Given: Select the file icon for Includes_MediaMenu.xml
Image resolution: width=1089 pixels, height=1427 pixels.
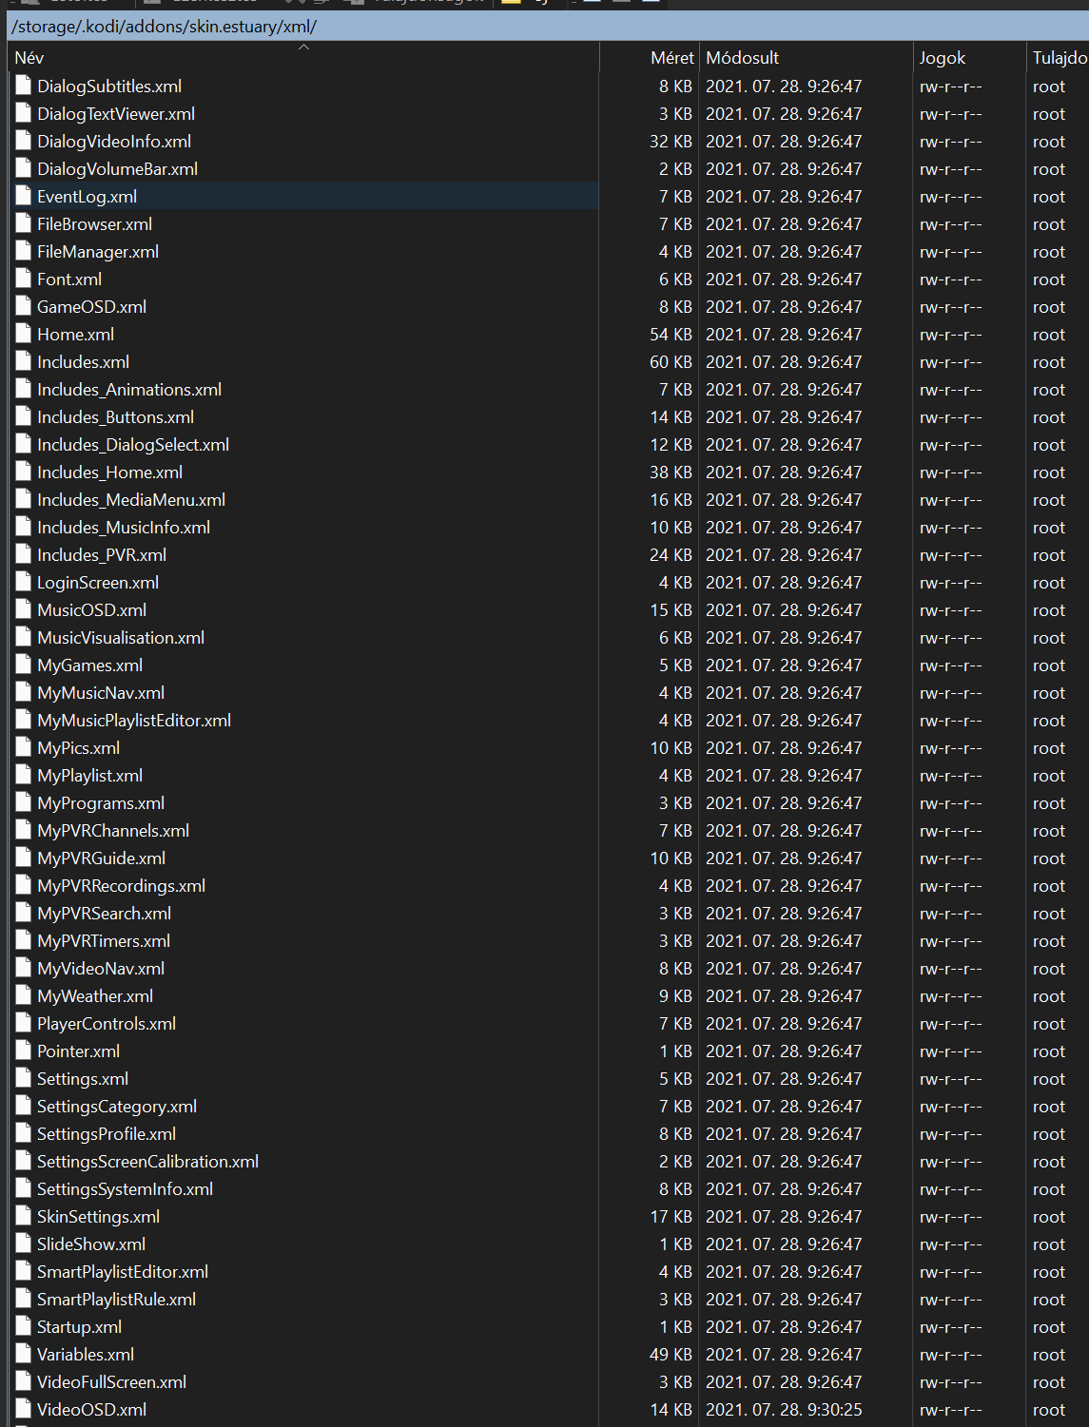Looking at the screenshot, I should [24, 499].
